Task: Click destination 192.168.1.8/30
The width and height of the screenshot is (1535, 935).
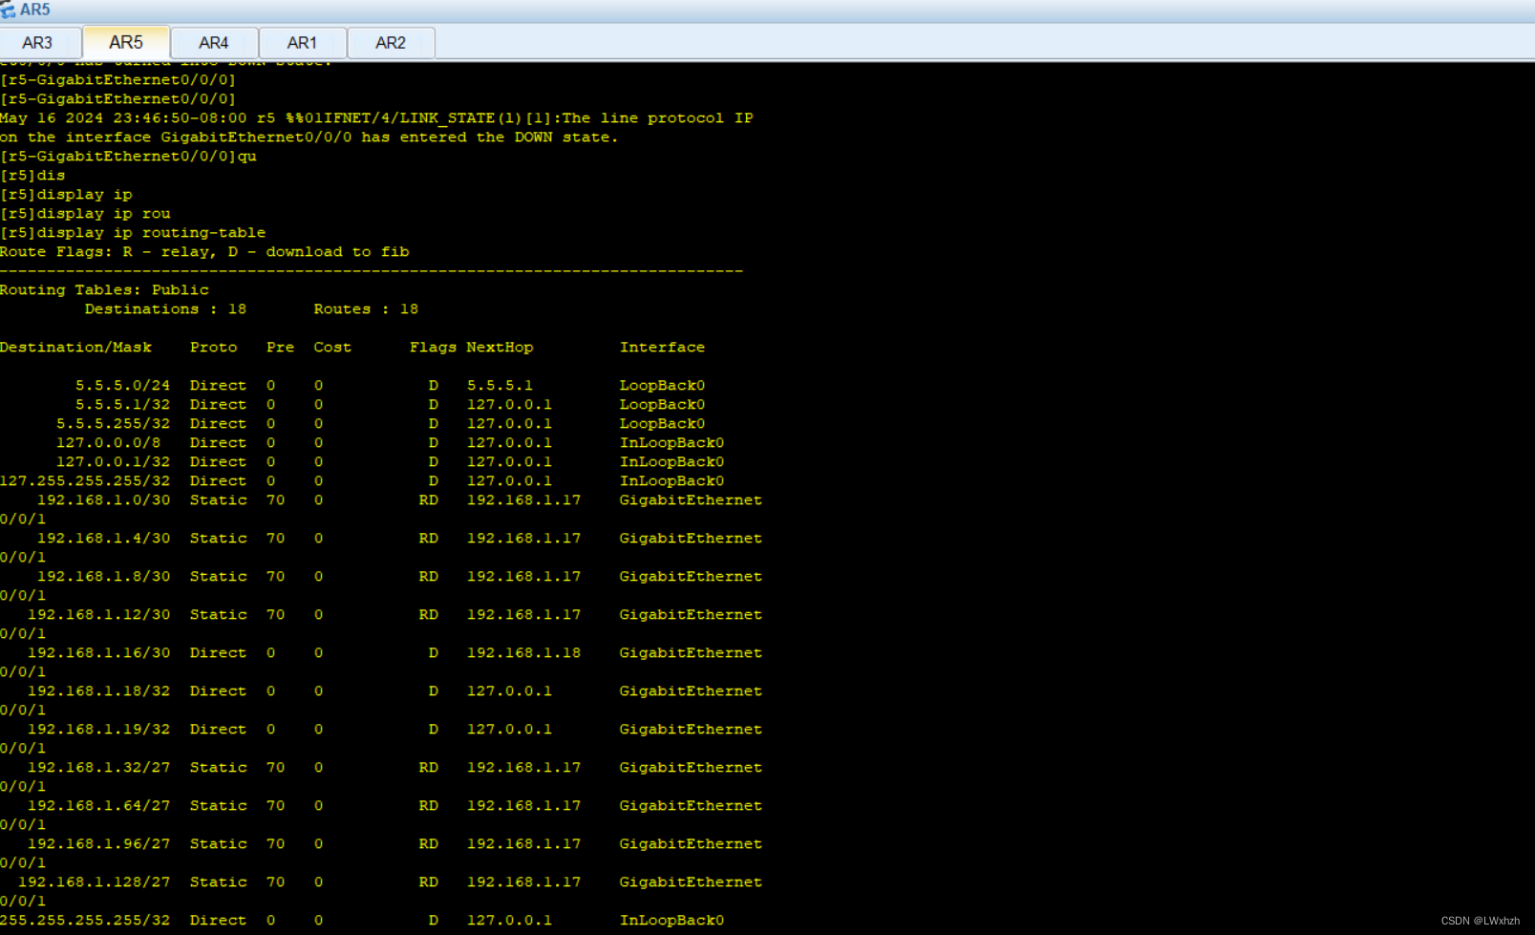Action: 103,577
